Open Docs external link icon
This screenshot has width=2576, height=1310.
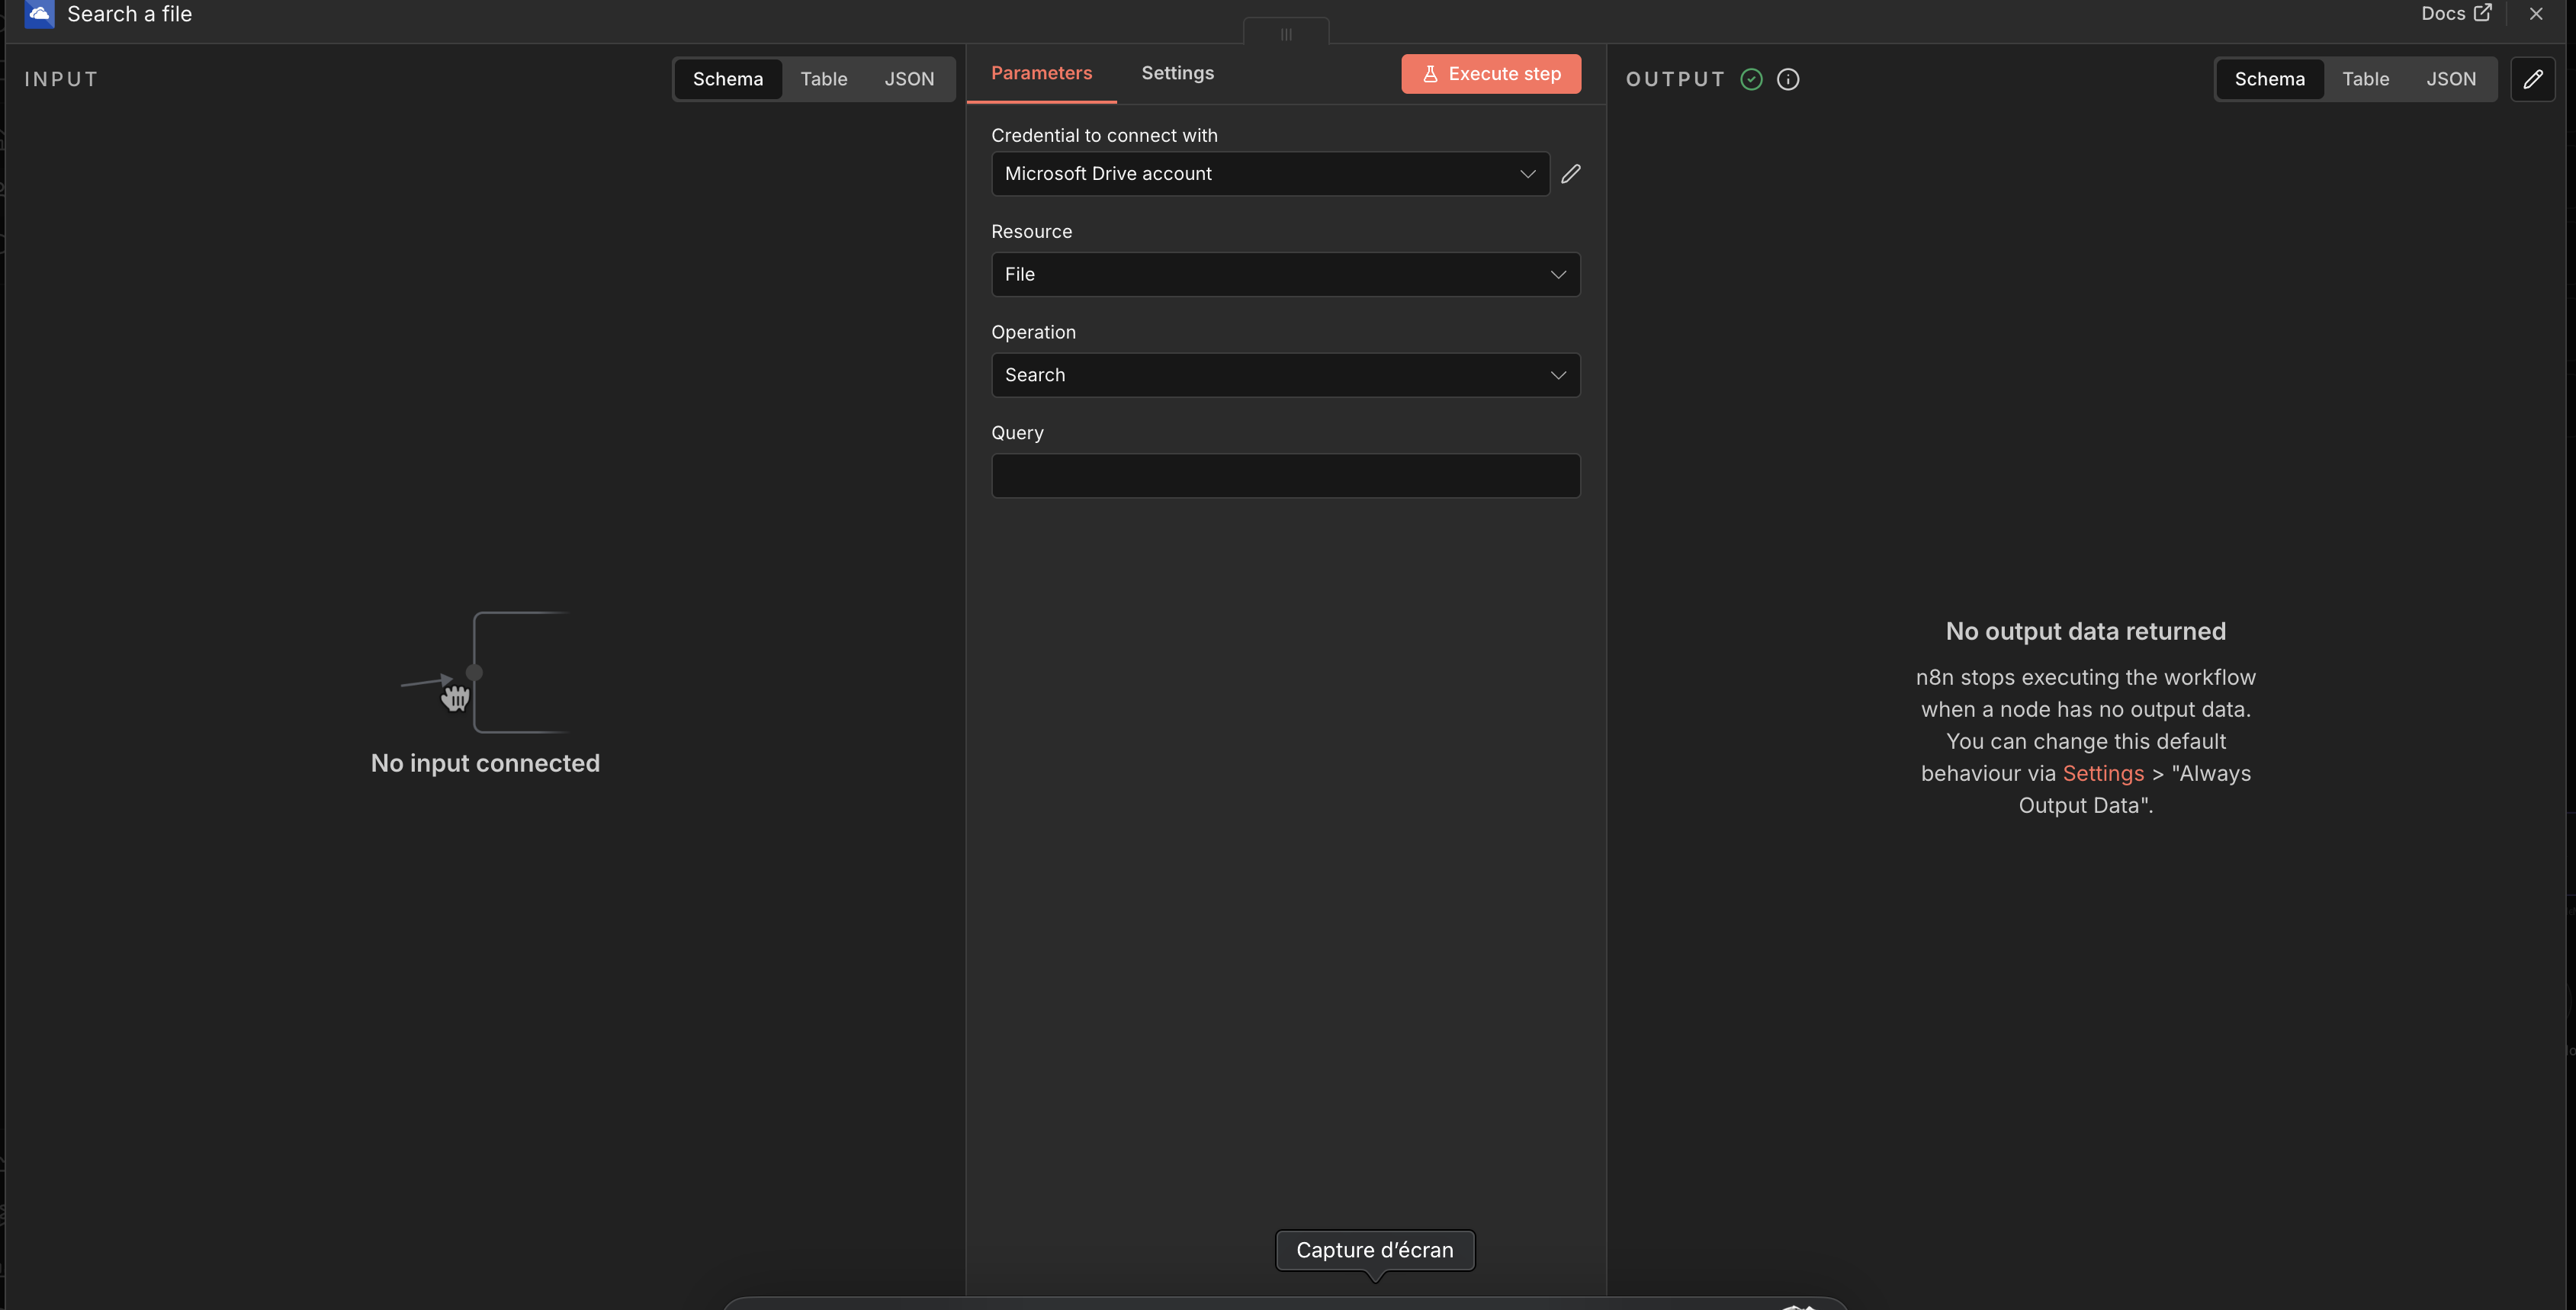(2483, 13)
